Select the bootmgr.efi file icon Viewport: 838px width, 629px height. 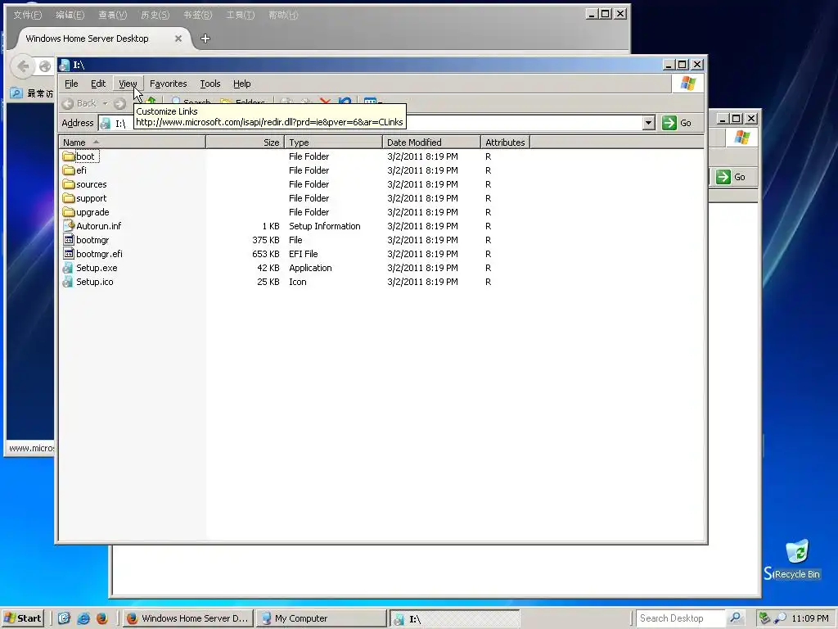point(68,254)
